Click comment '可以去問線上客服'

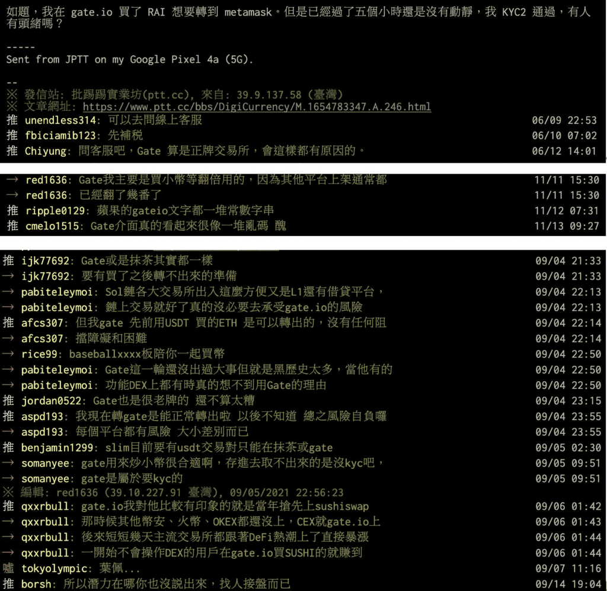[155, 120]
